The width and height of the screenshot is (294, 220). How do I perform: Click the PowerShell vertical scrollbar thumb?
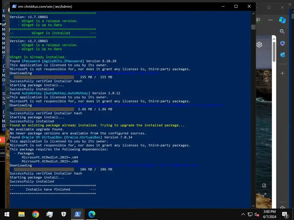pos(253,27)
